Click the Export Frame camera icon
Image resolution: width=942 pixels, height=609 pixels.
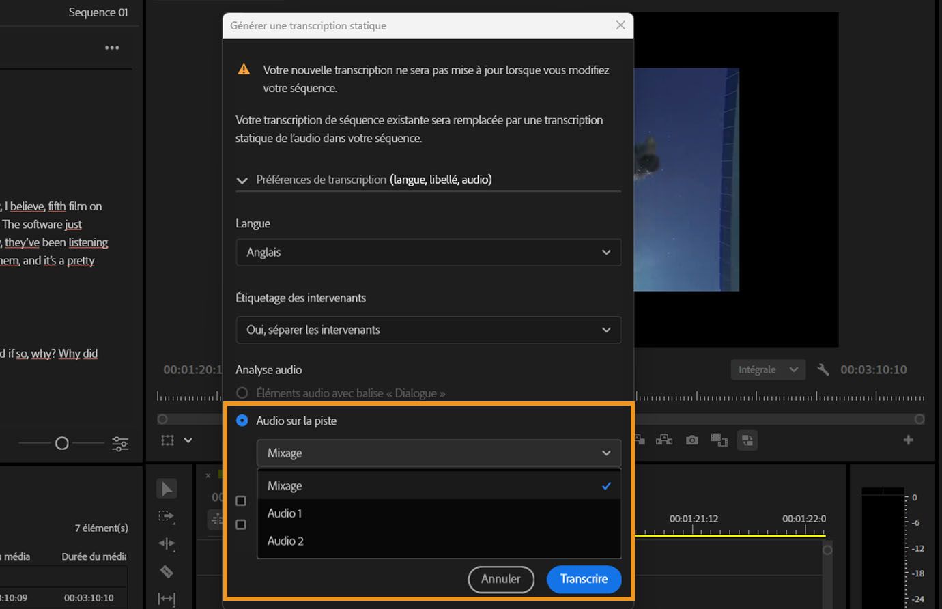[x=691, y=440]
